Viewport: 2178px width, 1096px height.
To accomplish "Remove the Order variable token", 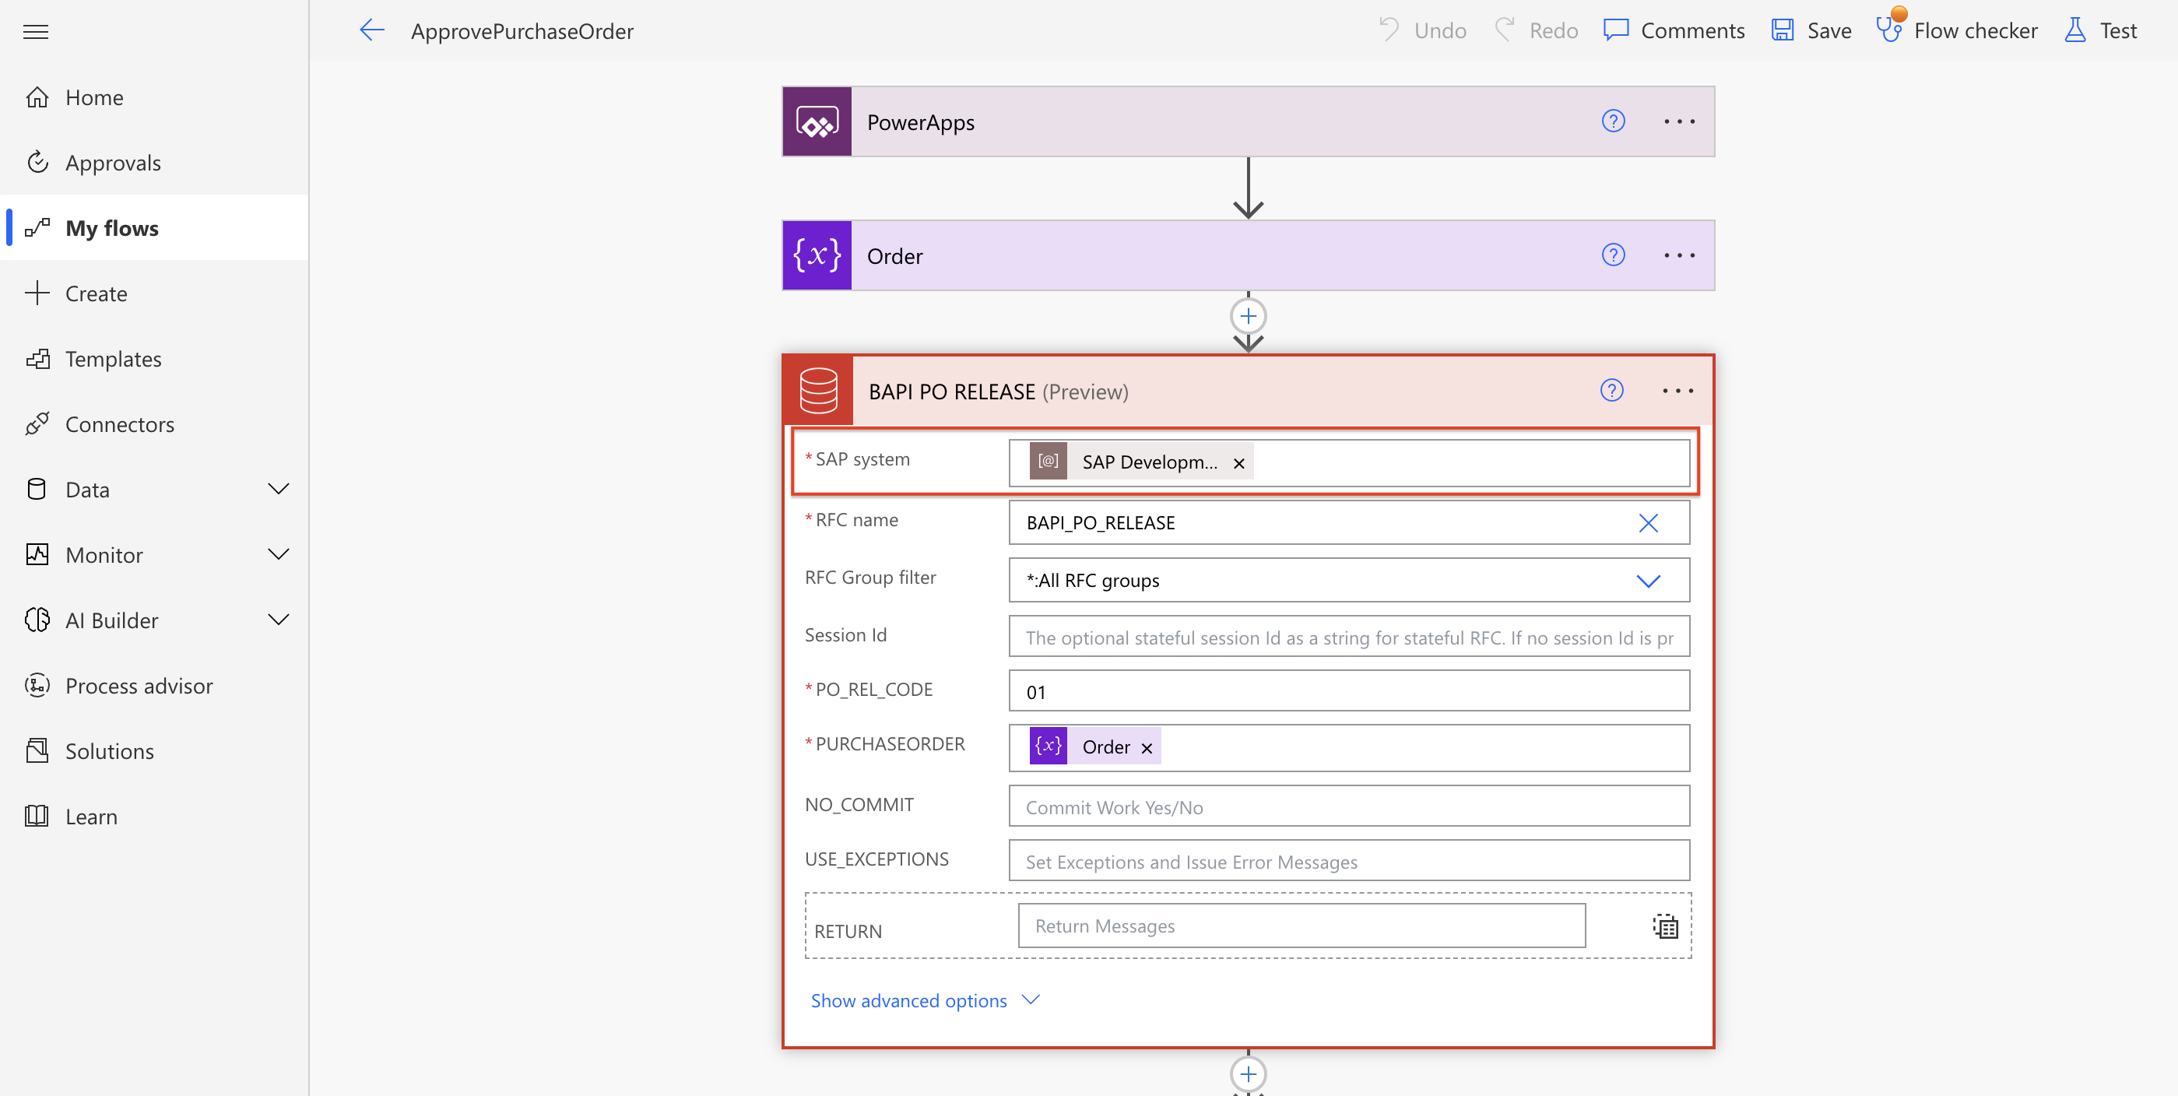I will [1147, 748].
